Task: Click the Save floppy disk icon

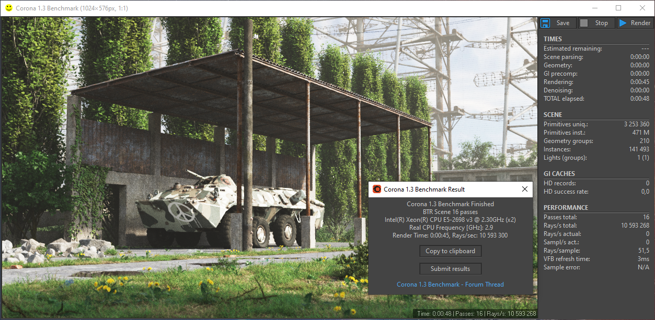Action: coord(545,23)
